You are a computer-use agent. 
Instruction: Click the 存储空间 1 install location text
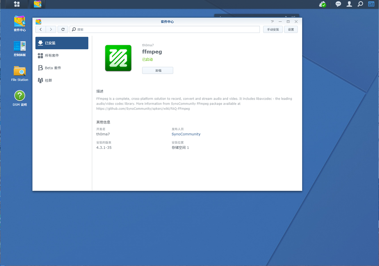[x=180, y=148]
